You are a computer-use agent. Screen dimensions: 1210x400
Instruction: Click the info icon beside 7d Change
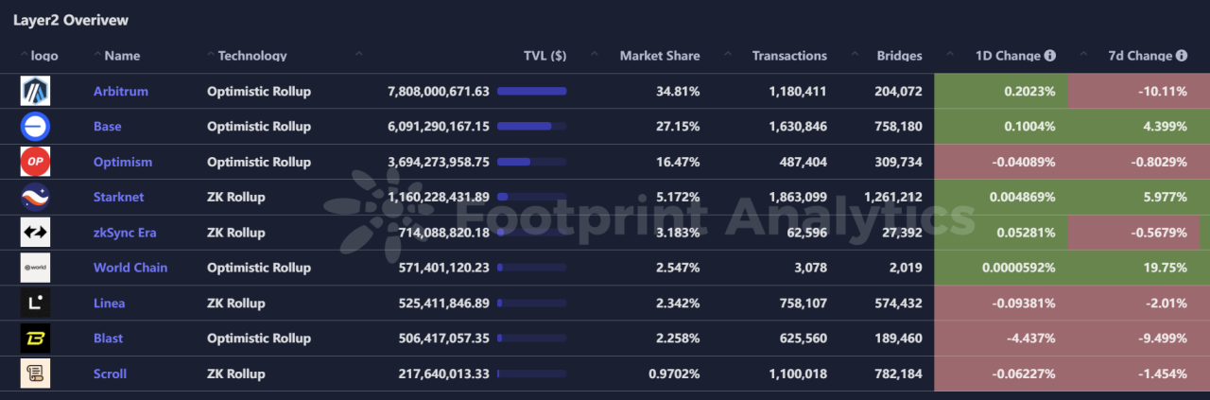1182,56
